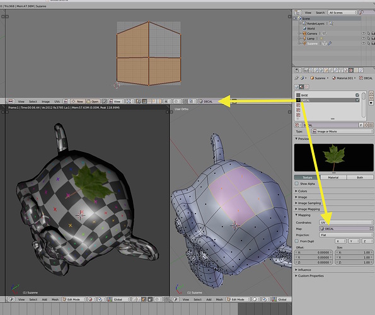Image resolution: width=375 pixels, height=315 pixels.
Task: Toggle Lamp visibility eye in outliner
Action: [x=364, y=38]
